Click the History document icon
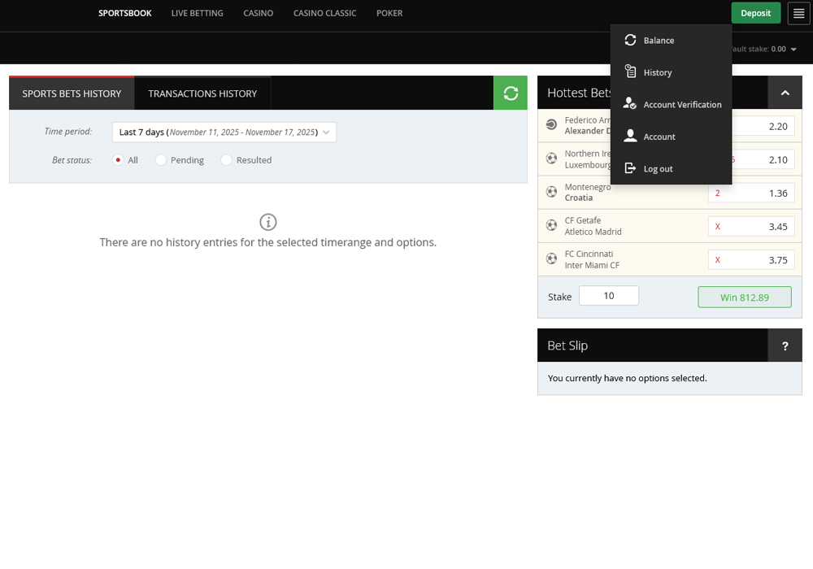813x569 pixels. [x=630, y=72]
